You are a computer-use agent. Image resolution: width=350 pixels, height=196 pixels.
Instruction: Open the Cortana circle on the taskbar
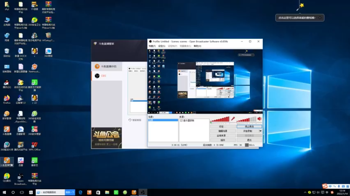tap(13, 193)
